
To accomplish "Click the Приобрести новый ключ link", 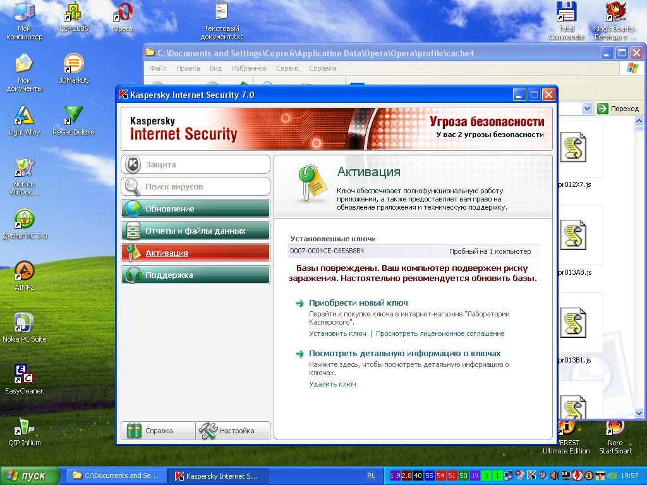I will pyautogui.click(x=358, y=303).
